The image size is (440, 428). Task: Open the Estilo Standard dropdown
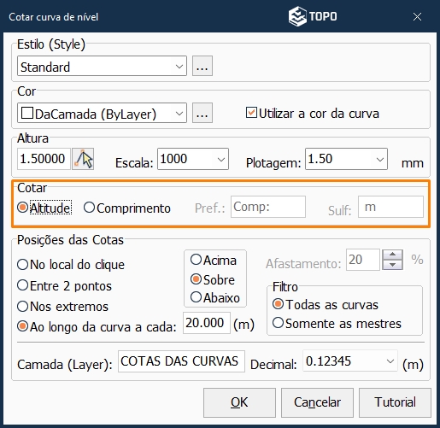[x=102, y=66]
